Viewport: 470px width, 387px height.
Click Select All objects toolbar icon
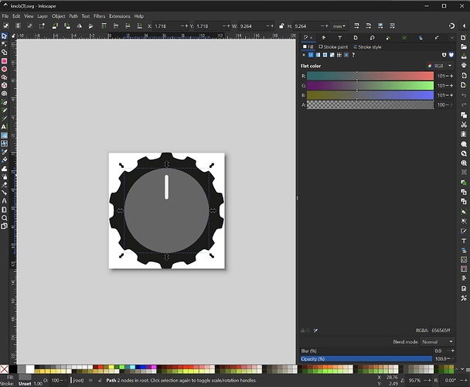click(6, 26)
